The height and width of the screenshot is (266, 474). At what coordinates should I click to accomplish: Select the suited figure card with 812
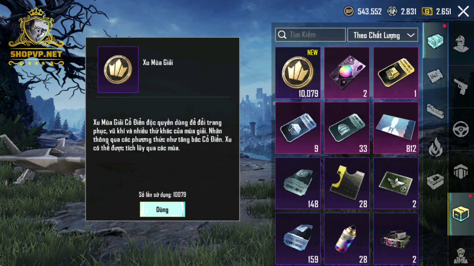[396, 128]
